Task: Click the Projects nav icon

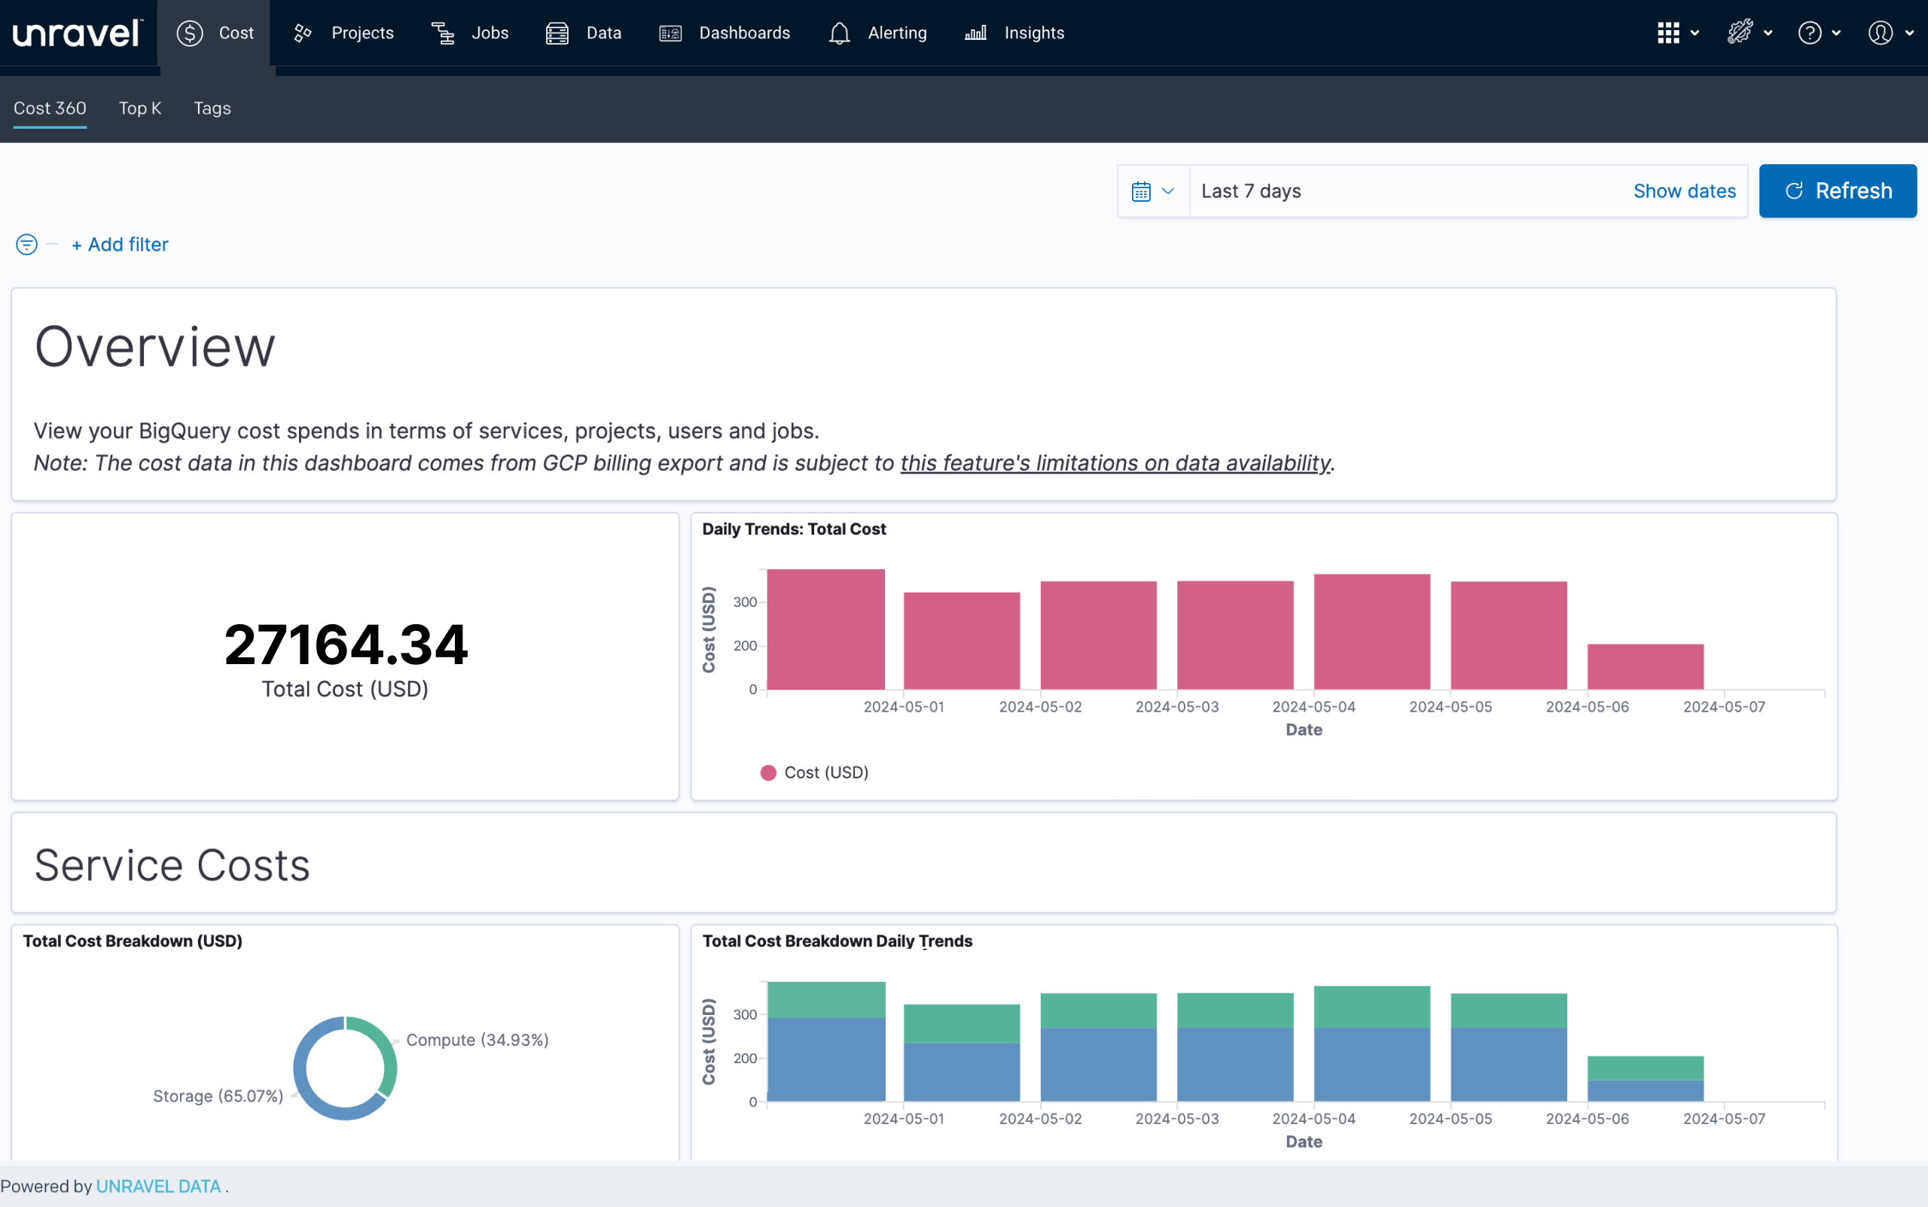Action: [303, 32]
